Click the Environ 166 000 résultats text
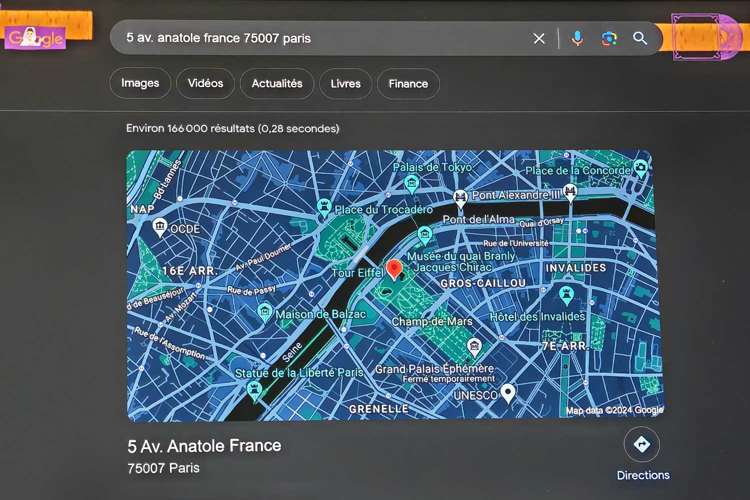Image resolution: width=750 pixels, height=500 pixels. click(232, 128)
